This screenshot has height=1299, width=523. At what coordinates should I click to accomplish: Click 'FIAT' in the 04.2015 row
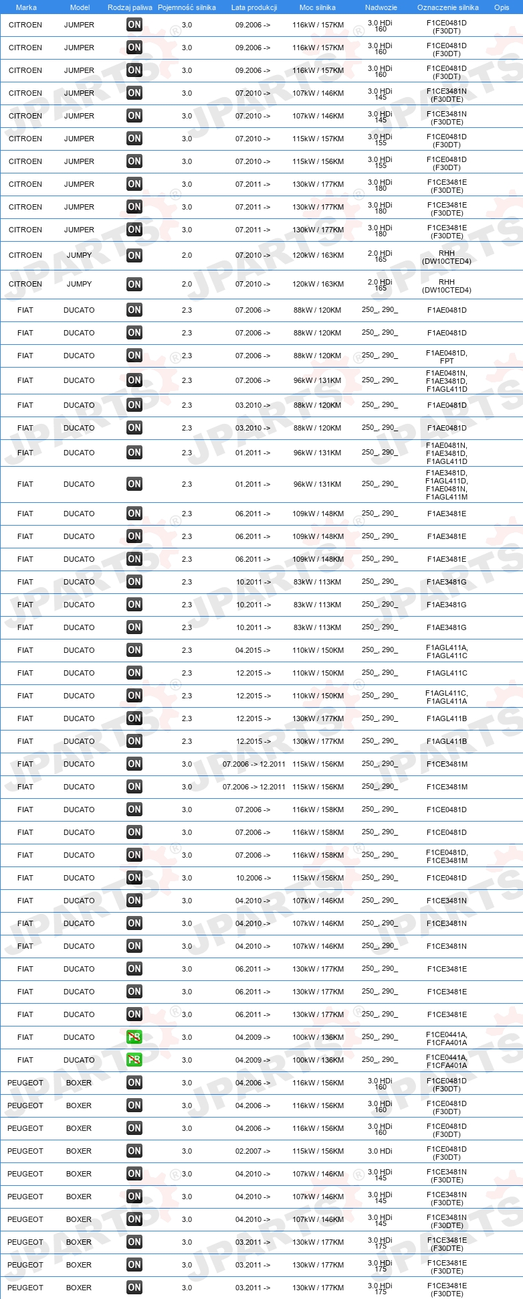[x=25, y=650]
